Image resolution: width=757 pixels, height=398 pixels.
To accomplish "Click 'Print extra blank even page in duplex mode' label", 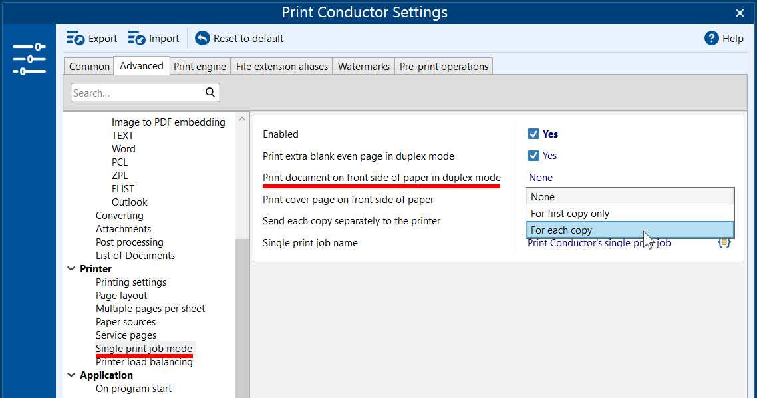I will tap(359, 156).
